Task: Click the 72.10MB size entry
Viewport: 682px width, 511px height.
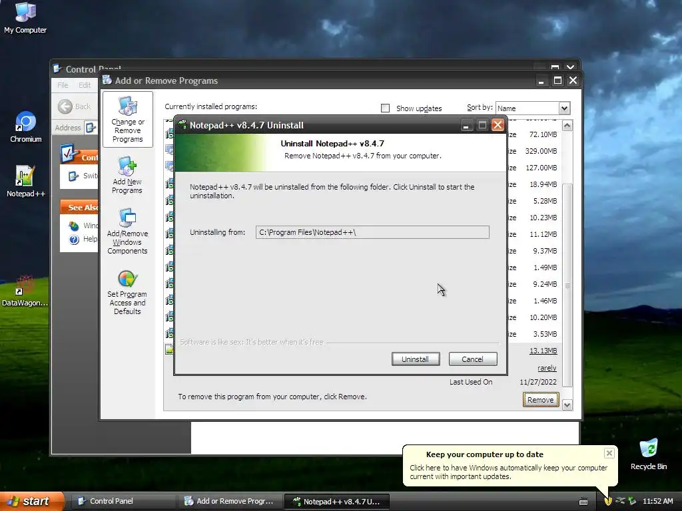Action: pyautogui.click(x=543, y=134)
